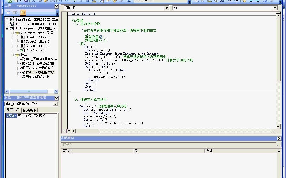This screenshot has height=178, width=286.
Task: Toggle Design Mode on the toolbar
Action: tap(94, 2)
